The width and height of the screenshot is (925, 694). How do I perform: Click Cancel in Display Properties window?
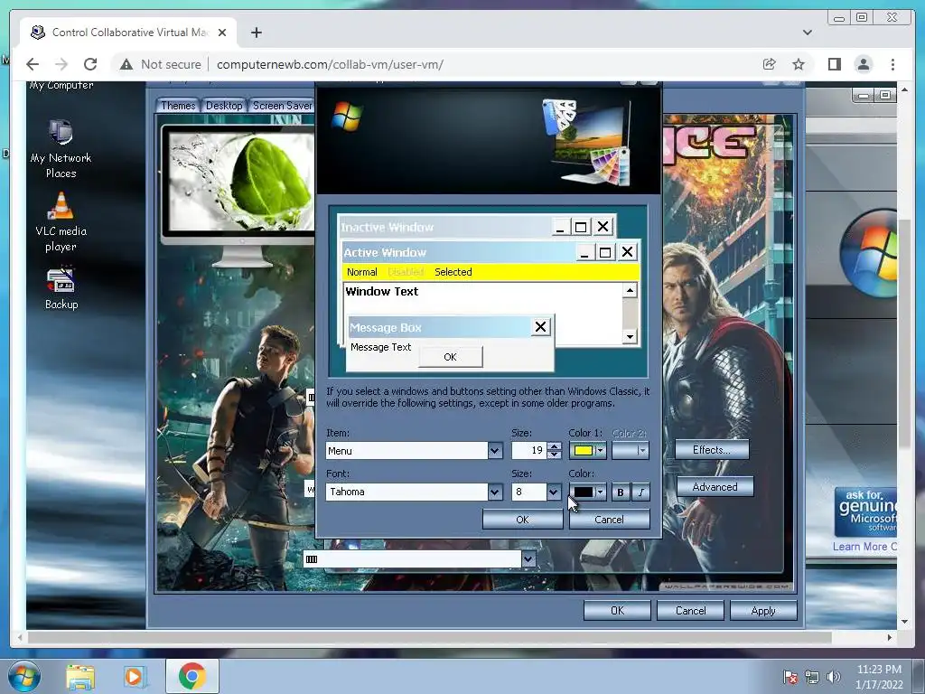[x=690, y=611]
